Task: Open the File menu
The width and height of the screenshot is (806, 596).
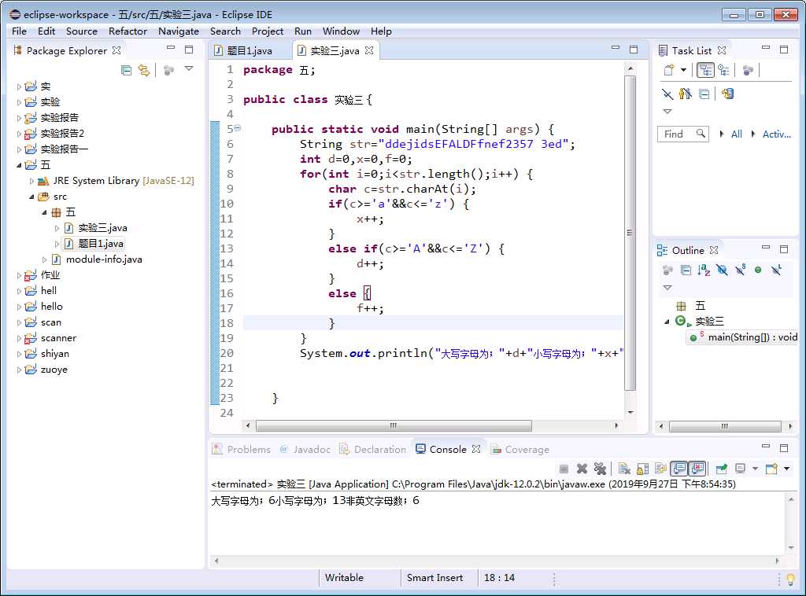Action: pyautogui.click(x=19, y=31)
